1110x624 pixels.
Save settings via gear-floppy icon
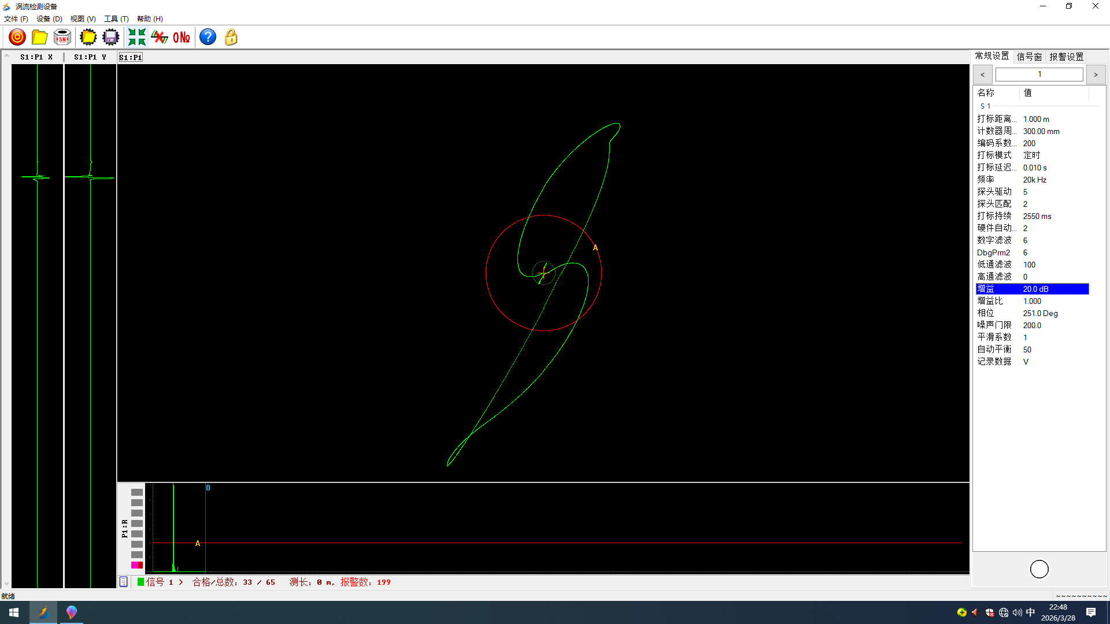(110, 38)
